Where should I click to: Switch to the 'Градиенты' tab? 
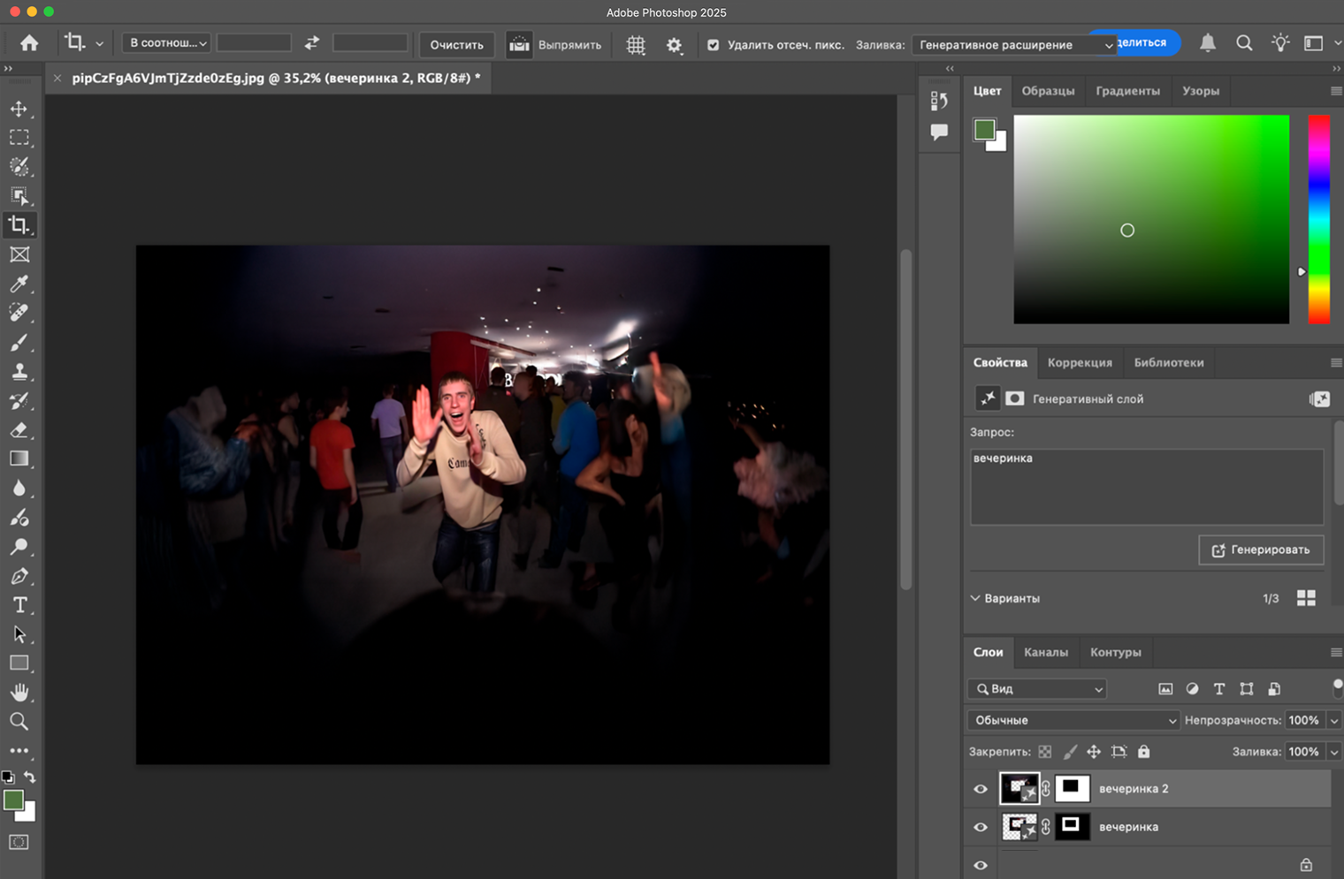click(1127, 91)
